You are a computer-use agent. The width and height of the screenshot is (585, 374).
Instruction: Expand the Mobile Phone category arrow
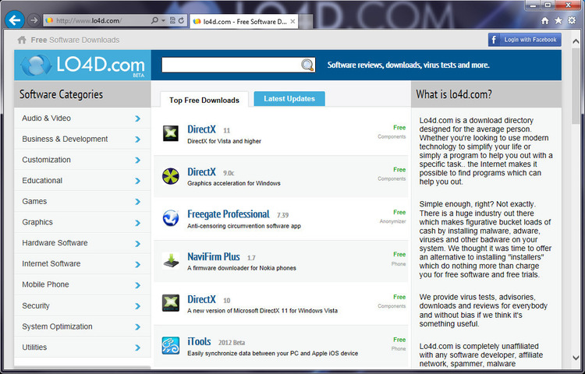(137, 285)
